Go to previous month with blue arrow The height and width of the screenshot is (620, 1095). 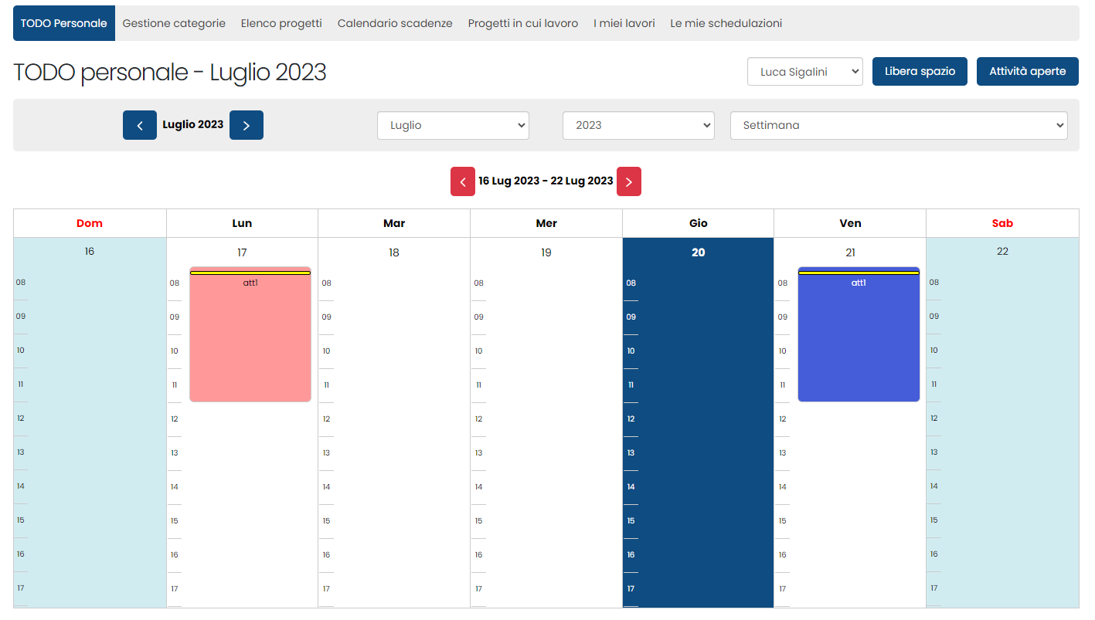[x=140, y=125]
